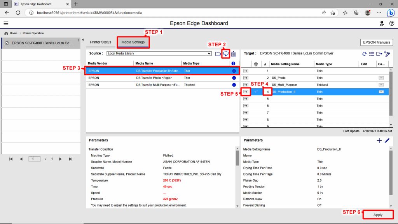Switch to the Media Settings tab
This screenshot has width=398, height=224.
[133, 42]
